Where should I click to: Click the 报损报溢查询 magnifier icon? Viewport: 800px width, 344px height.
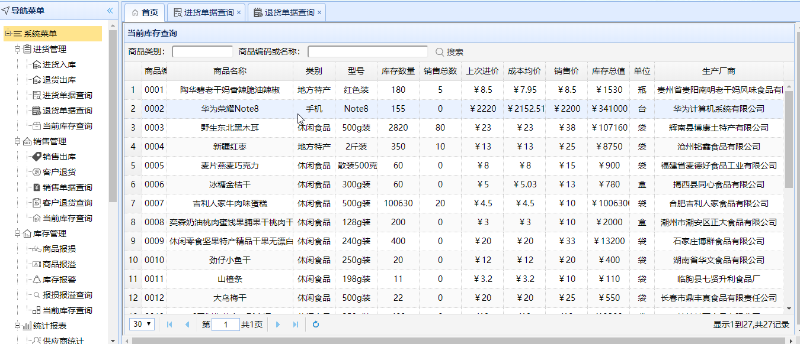pos(37,295)
